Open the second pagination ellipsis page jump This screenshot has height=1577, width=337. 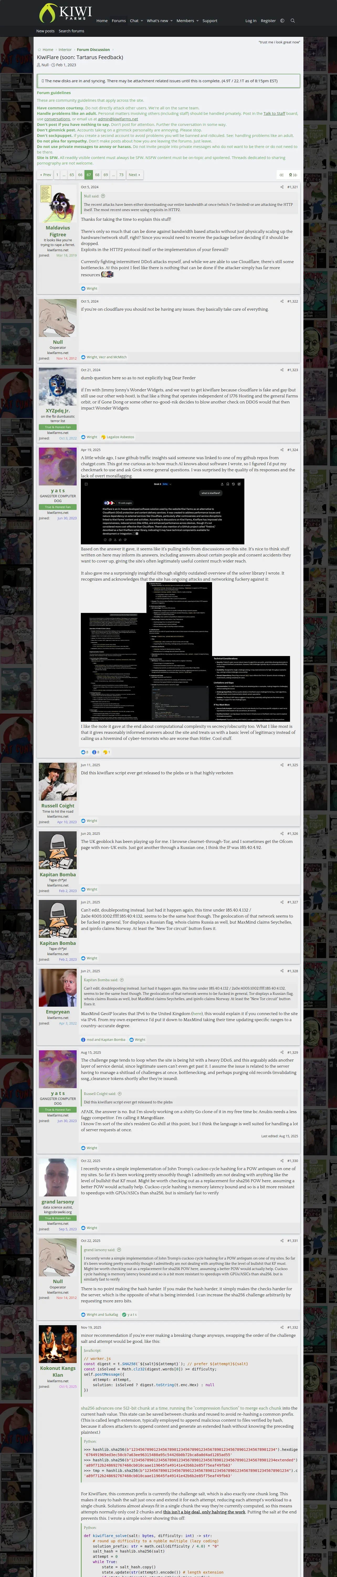(113, 175)
